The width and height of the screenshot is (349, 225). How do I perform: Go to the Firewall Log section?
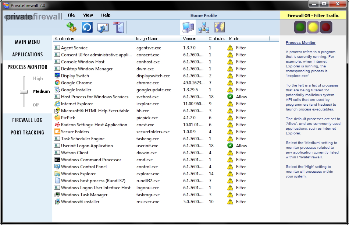[x=27, y=120]
